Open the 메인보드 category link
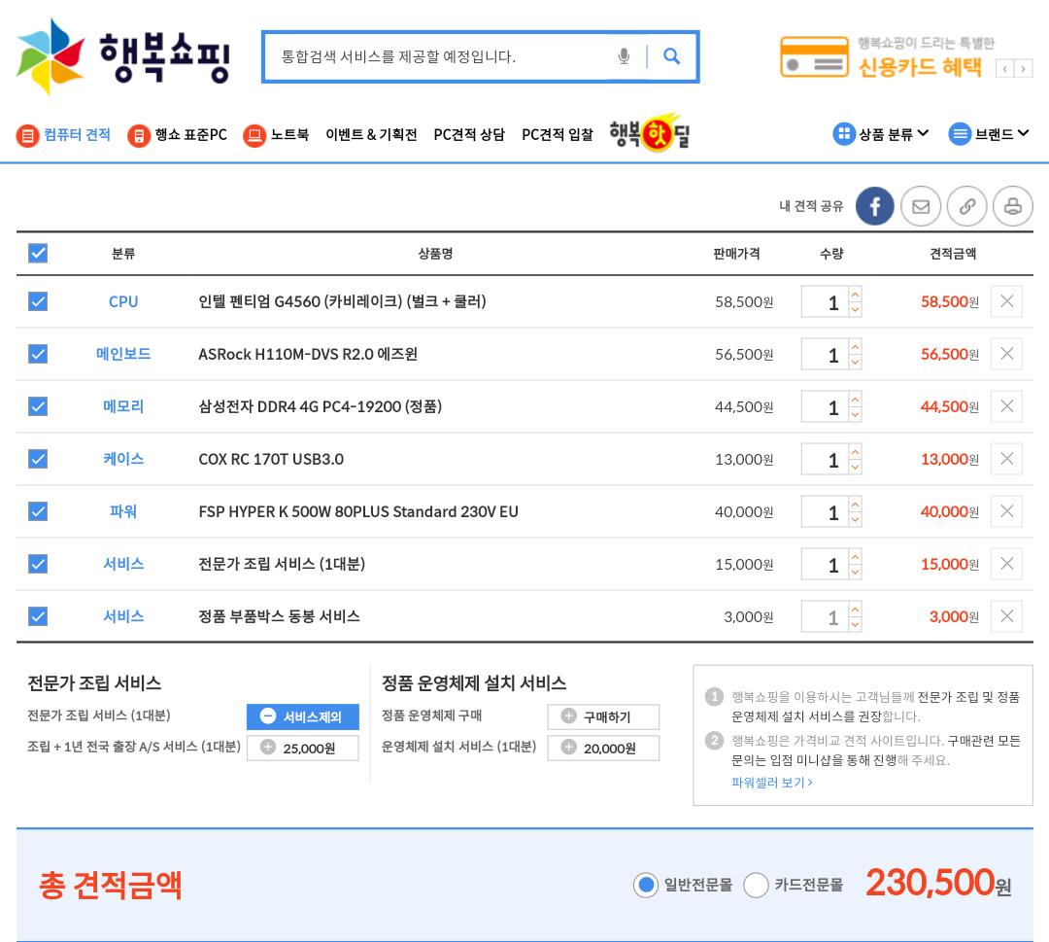1049x942 pixels. pos(123,354)
